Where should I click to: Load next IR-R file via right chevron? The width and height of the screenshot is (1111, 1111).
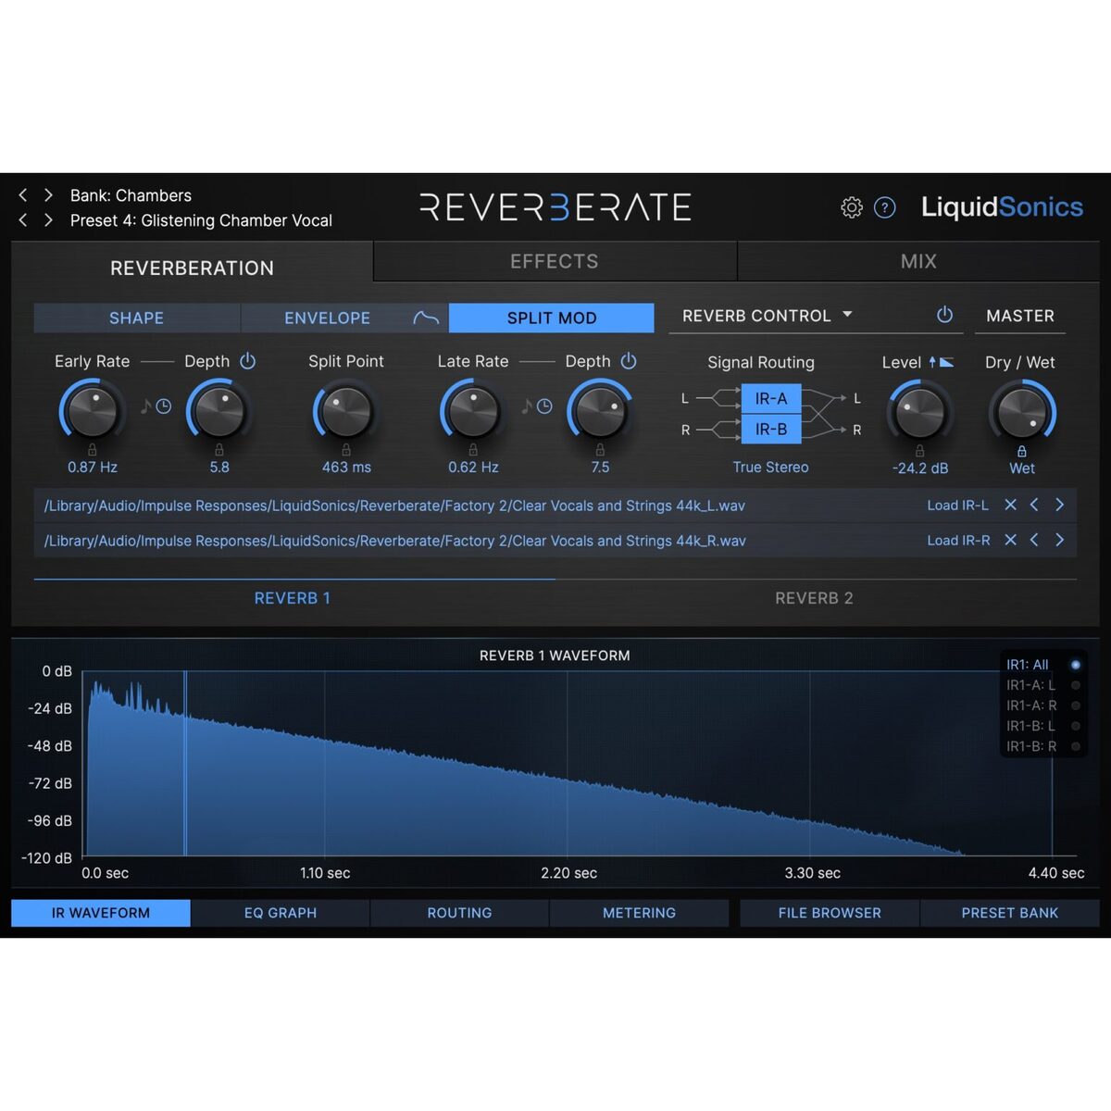click(1060, 540)
